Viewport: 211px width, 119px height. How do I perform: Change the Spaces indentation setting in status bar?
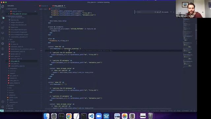[x=163, y=111]
